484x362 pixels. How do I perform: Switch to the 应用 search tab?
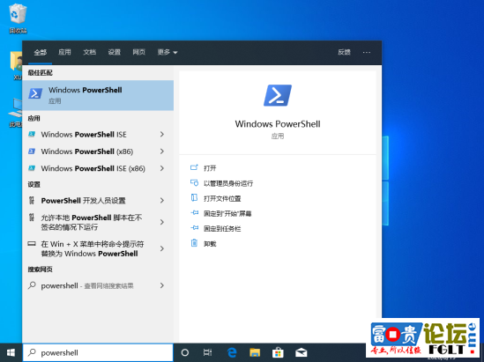tap(64, 52)
